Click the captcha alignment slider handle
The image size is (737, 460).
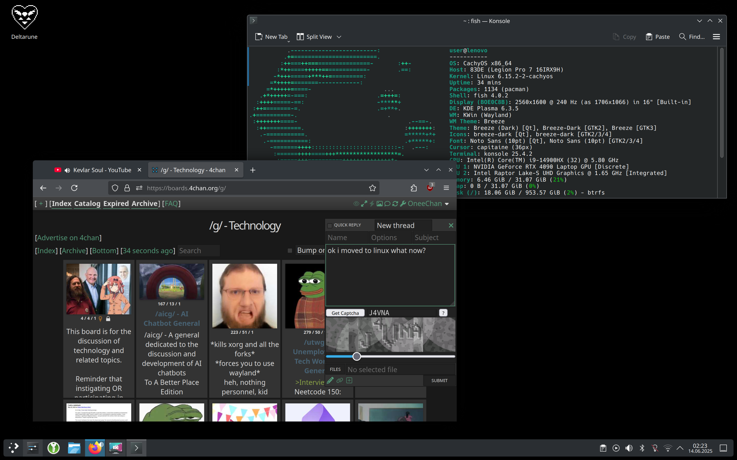tap(357, 356)
